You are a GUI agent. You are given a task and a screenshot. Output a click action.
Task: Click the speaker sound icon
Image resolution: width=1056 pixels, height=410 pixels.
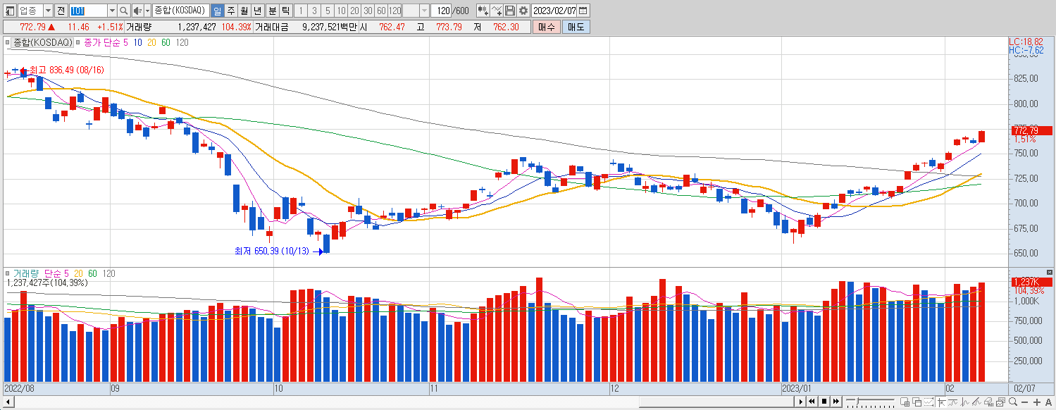(x=137, y=11)
